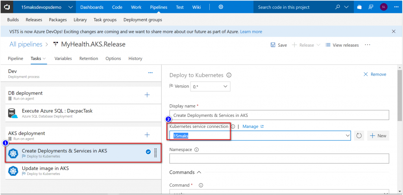Switch to the Pipeline tab
The width and height of the screenshot is (403, 195).
click(15, 58)
